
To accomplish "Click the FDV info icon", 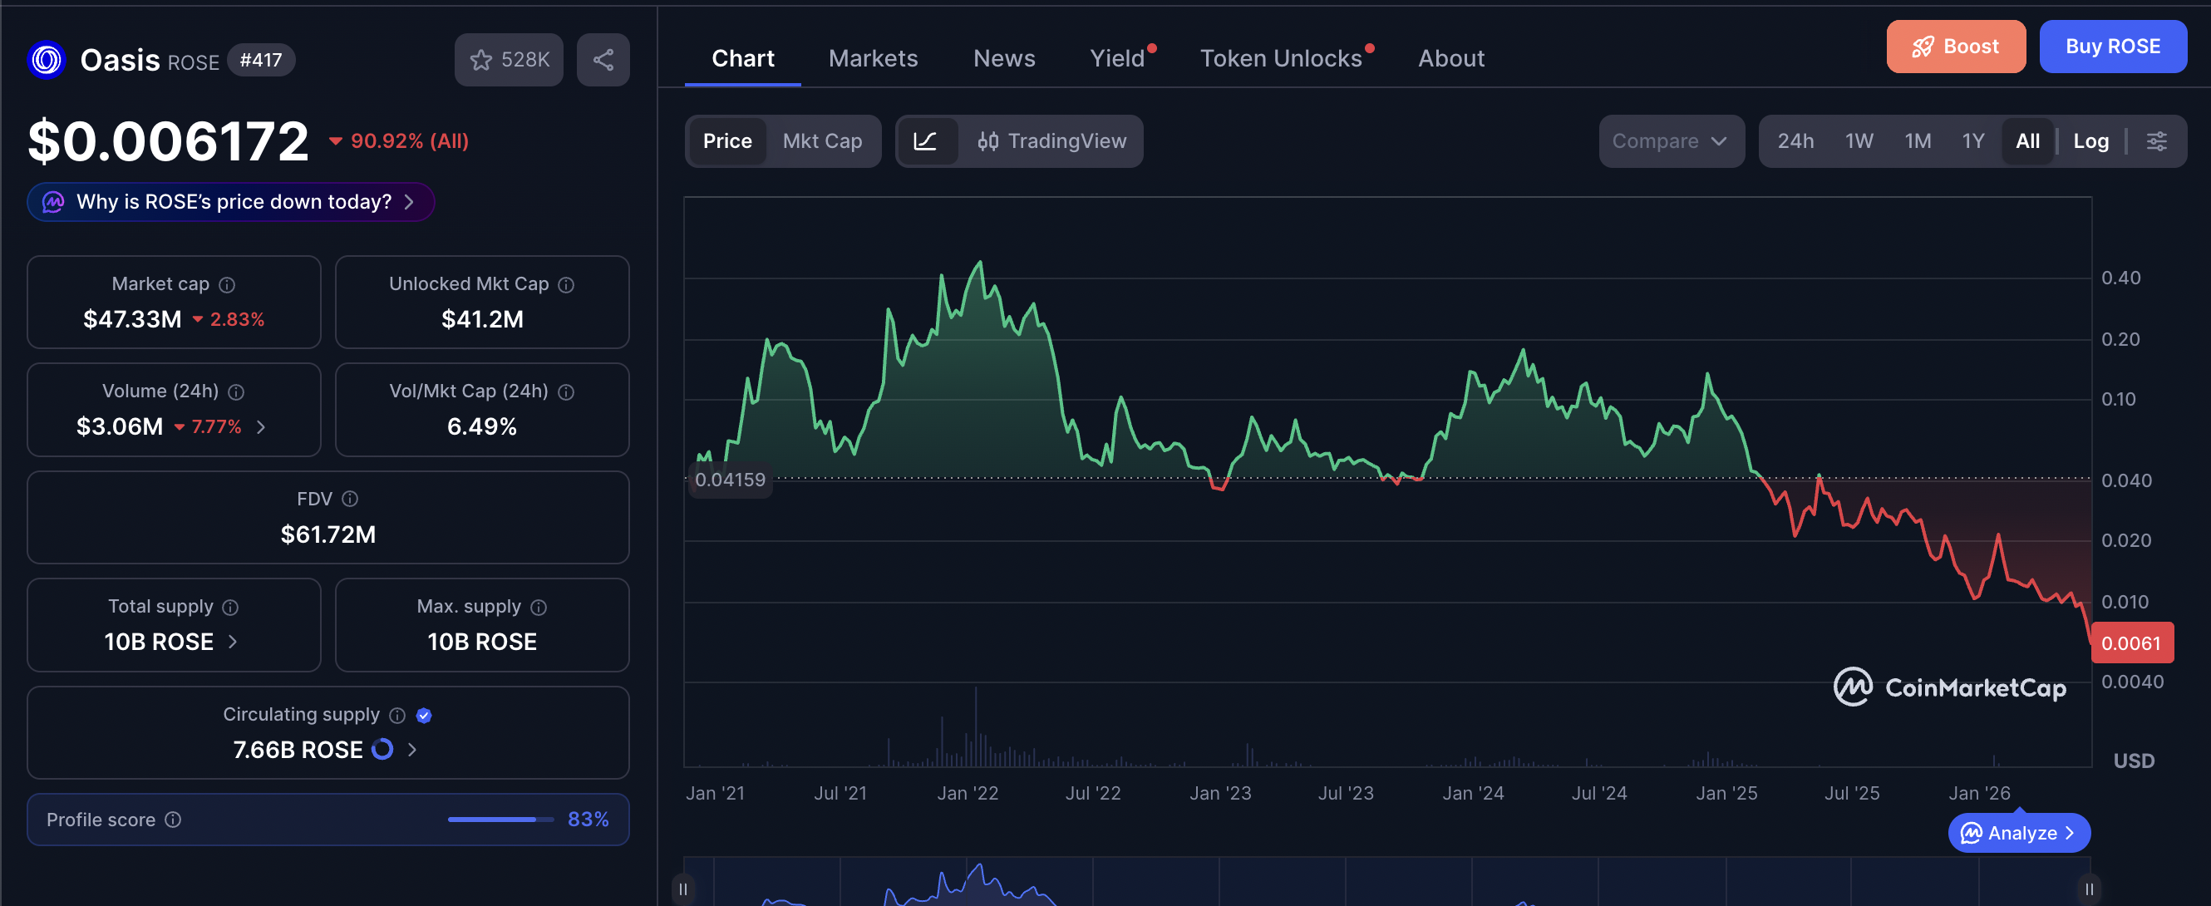I will (x=350, y=500).
